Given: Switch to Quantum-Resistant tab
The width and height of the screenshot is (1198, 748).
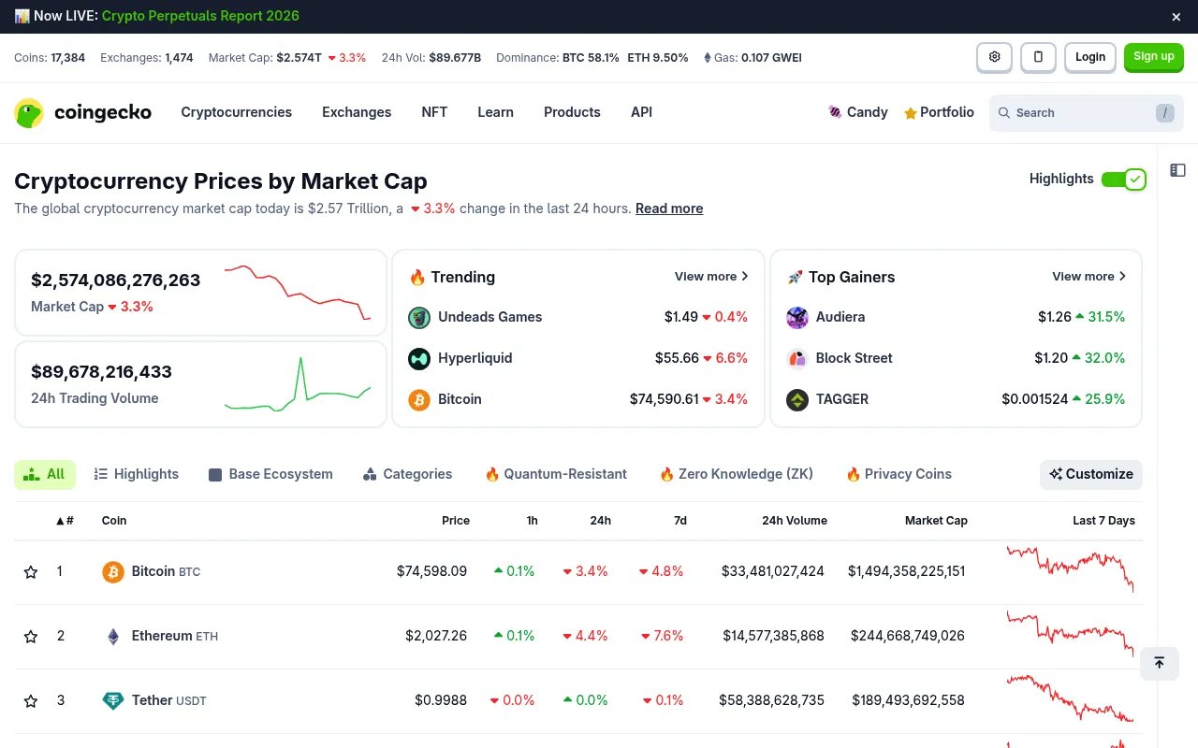Looking at the screenshot, I should pyautogui.click(x=556, y=474).
